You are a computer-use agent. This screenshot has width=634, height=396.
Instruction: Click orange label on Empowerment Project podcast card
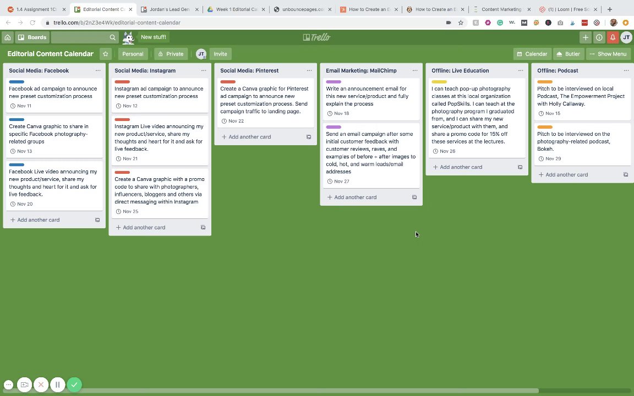coord(545,82)
